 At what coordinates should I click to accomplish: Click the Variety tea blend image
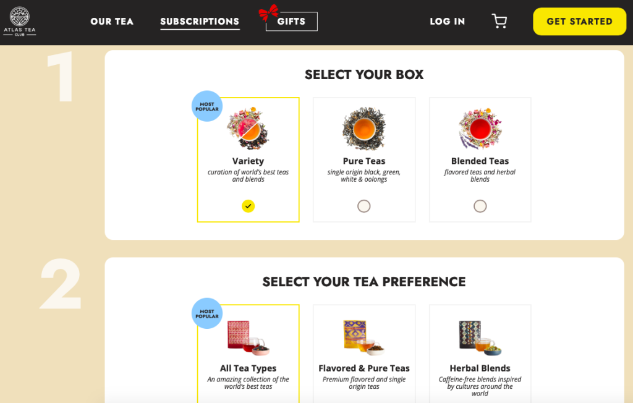[248, 128]
